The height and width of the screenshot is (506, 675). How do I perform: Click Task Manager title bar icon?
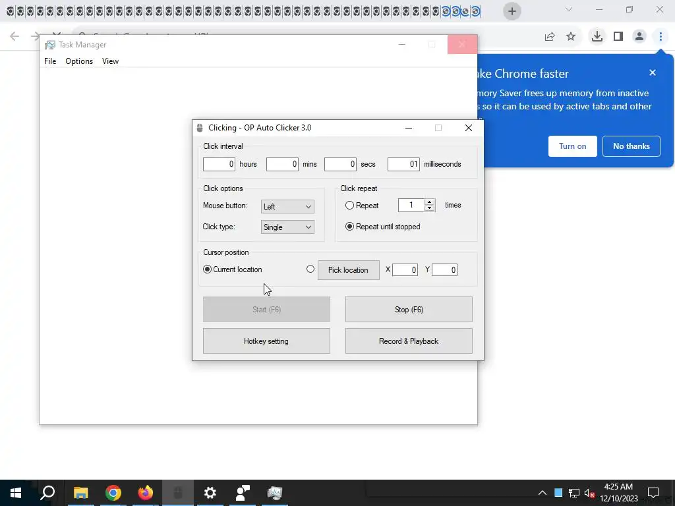50,45
